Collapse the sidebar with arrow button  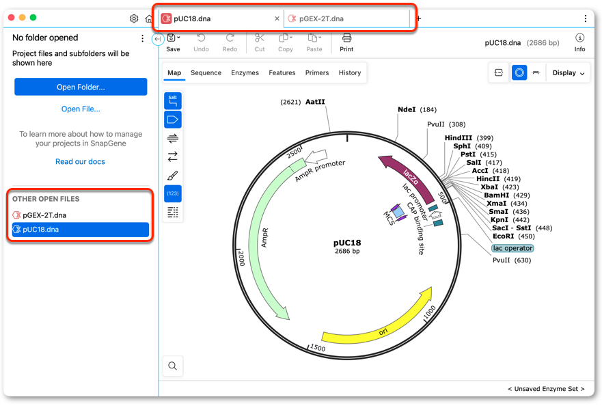[158, 39]
